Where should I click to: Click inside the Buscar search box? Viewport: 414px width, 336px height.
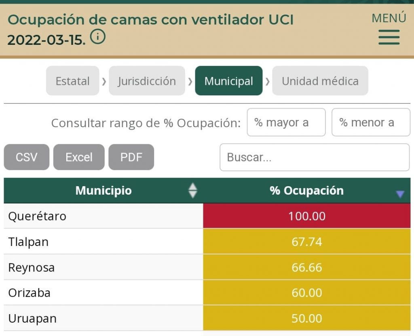[x=315, y=157]
